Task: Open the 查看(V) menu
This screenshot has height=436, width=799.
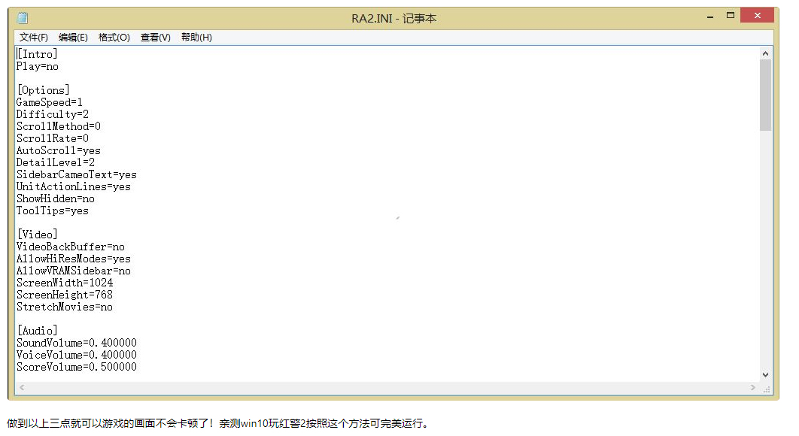Action: 154,37
